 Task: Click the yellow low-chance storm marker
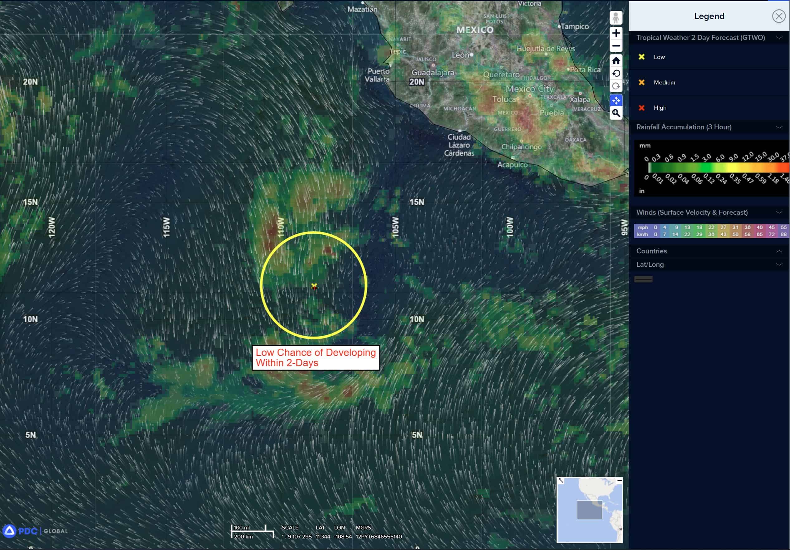coord(314,286)
